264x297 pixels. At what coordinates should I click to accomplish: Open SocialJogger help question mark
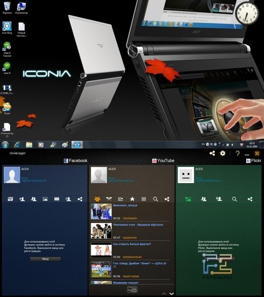[238, 153]
